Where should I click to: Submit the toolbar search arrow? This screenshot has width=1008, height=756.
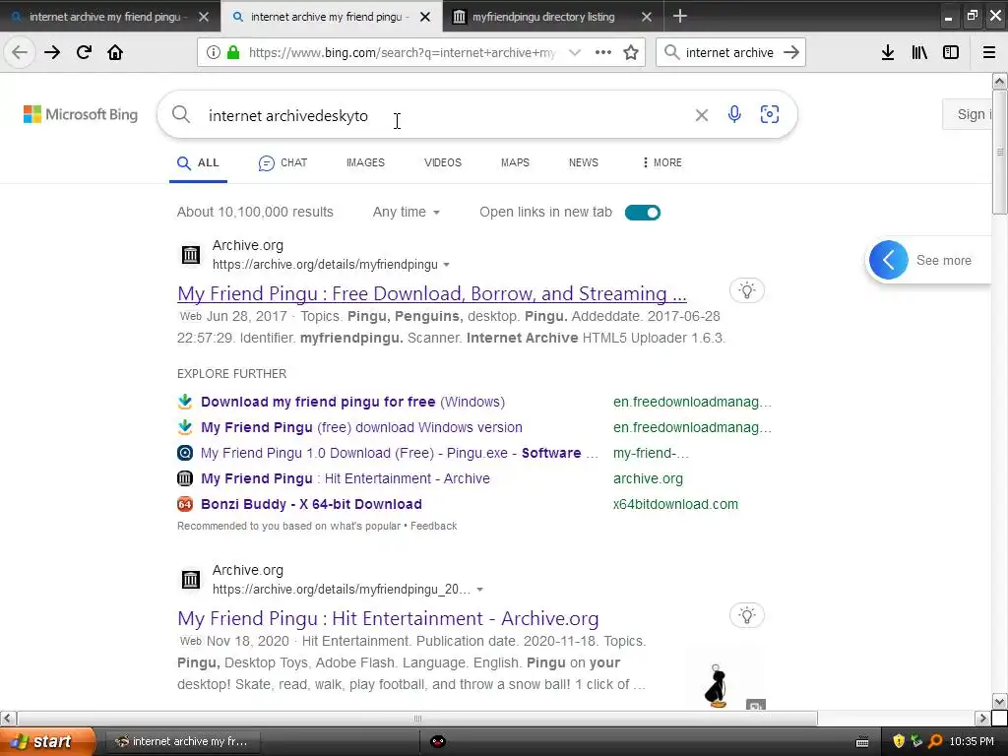(791, 53)
